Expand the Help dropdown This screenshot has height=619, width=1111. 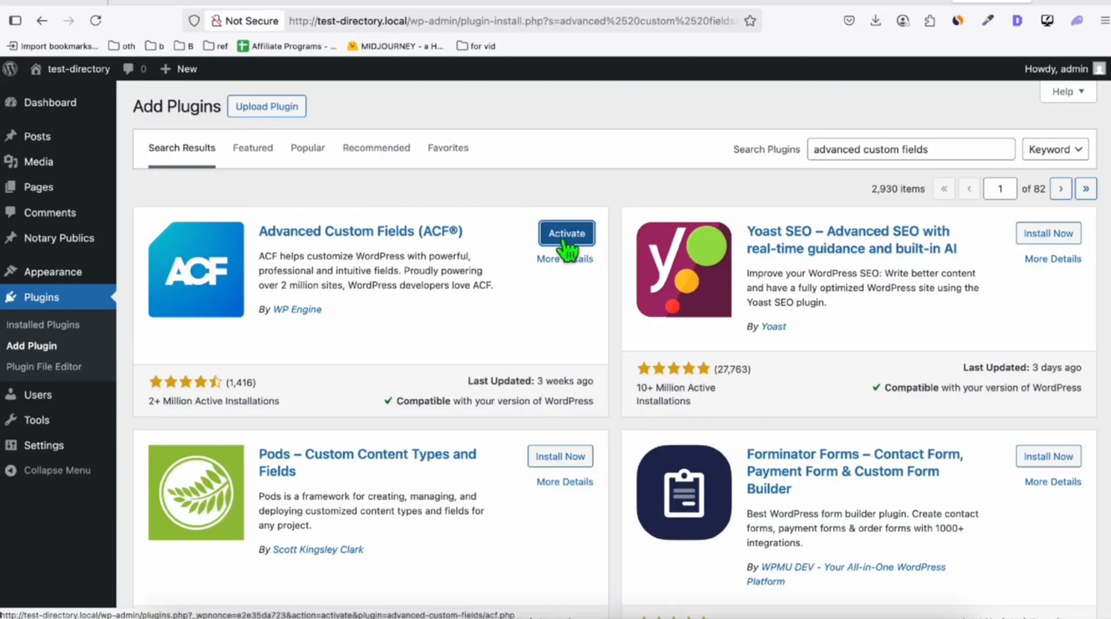tap(1068, 92)
